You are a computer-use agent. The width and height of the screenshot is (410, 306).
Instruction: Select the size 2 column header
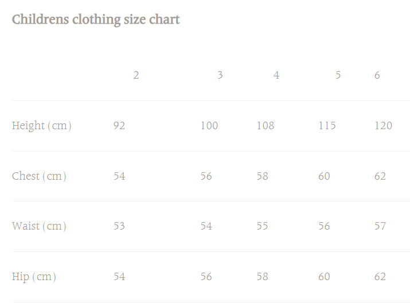tap(136, 75)
